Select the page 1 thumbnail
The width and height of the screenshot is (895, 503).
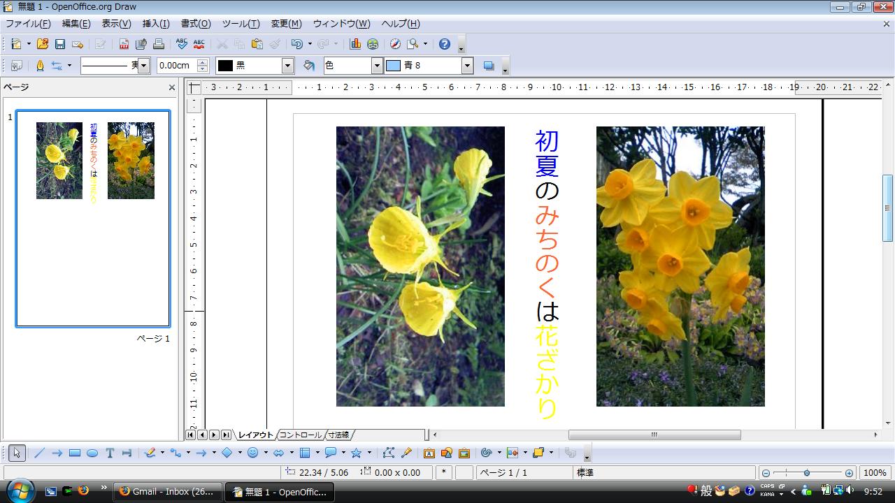click(93, 218)
